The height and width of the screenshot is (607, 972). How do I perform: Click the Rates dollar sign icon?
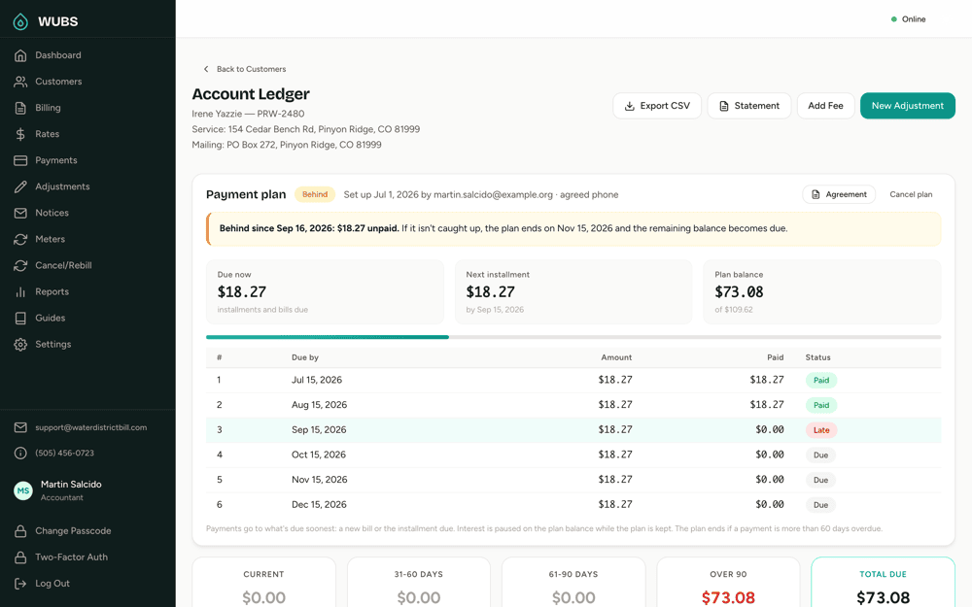(20, 134)
